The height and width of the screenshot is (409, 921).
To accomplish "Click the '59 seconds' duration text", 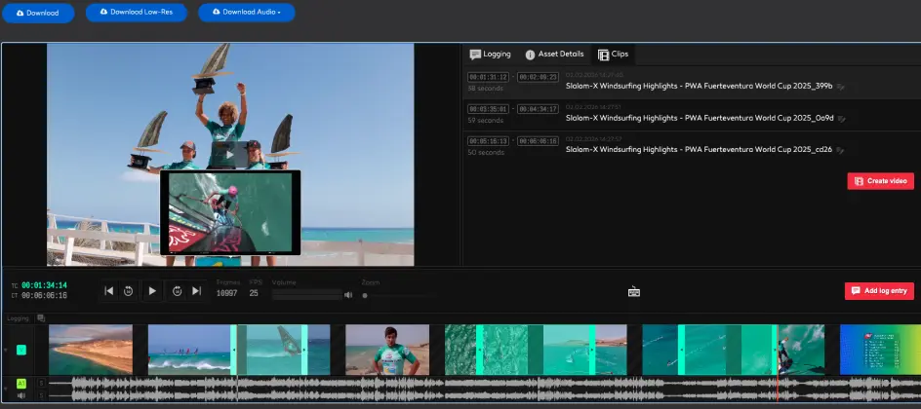I will (x=485, y=120).
